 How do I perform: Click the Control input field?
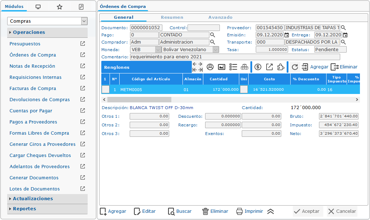[204, 28]
